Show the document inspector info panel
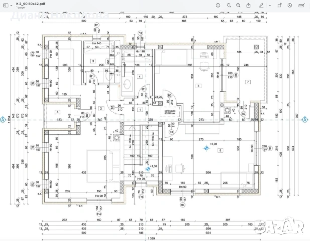Screen dimensions: 310x241 point(218,6)
